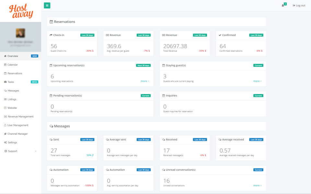The image size is (311, 194).
Task: Click Next 30 days badge on Upcoming
Action: 143,65
